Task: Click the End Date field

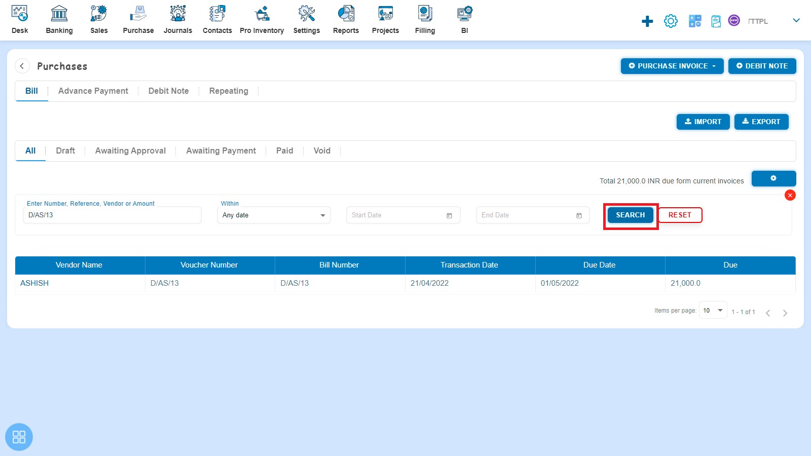Action: 533,215
